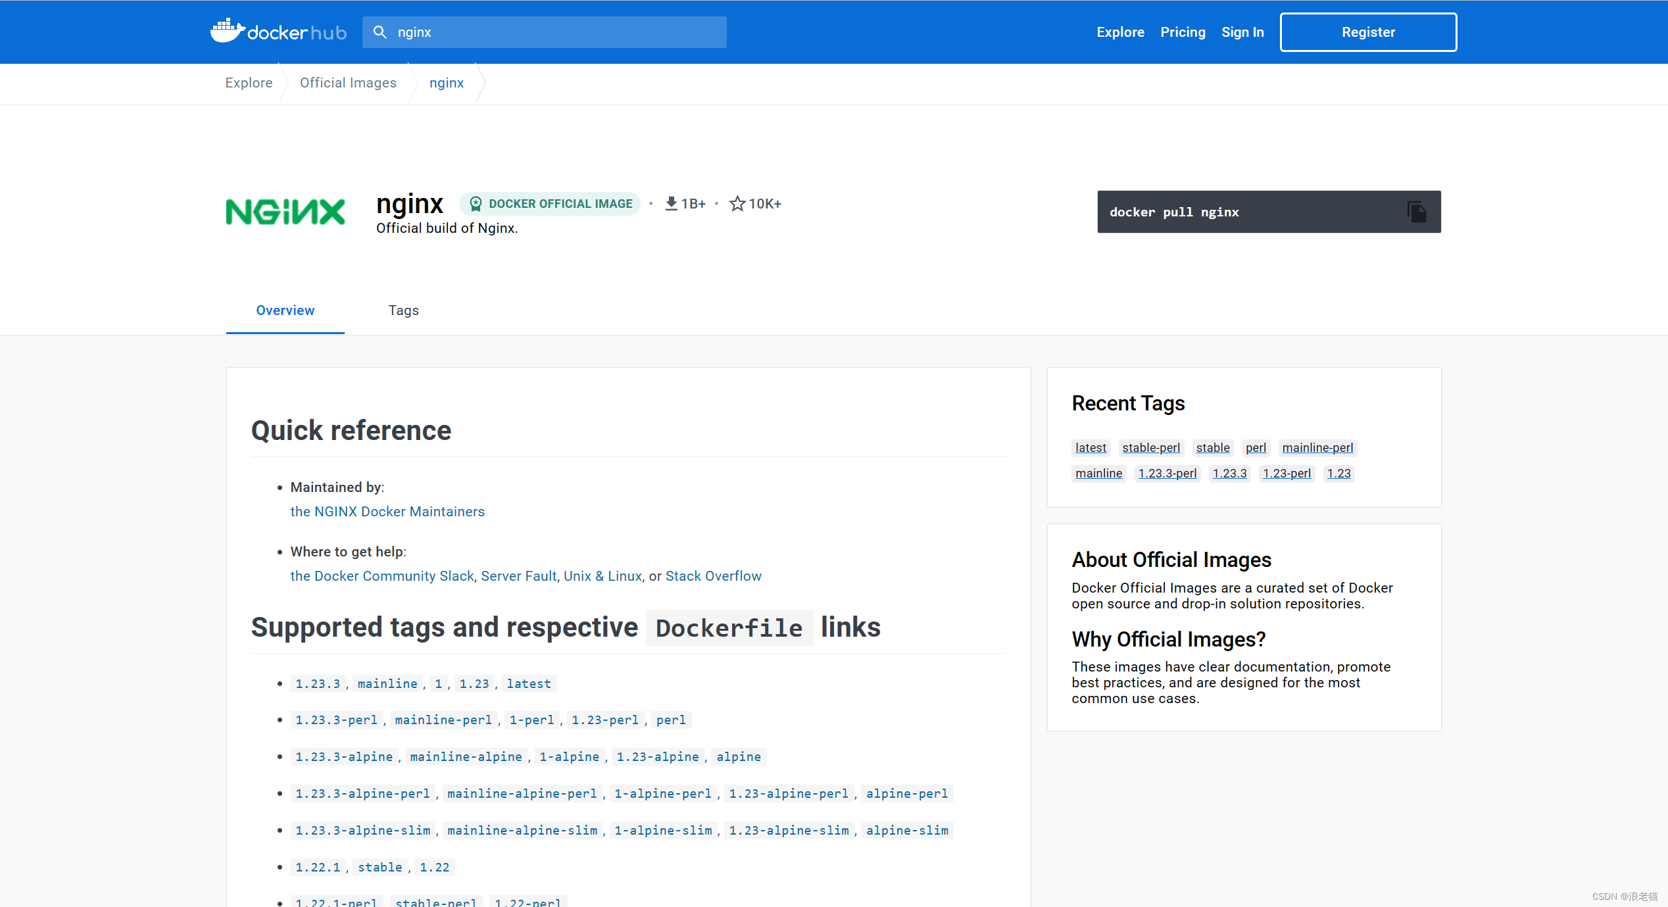Click the Register button
Viewport: 1668px width, 907px height.
pyautogui.click(x=1368, y=32)
